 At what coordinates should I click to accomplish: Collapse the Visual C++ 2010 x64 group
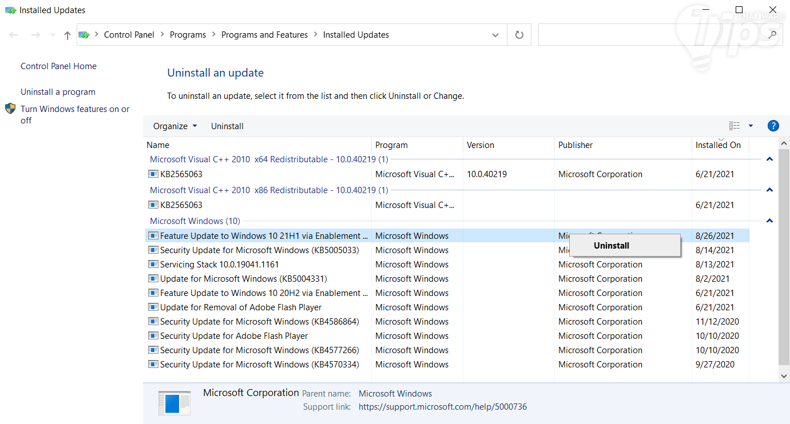[x=769, y=159]
